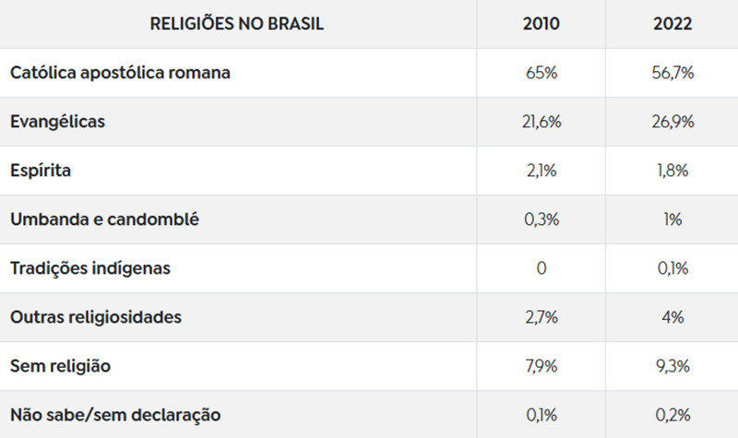This screenshot has height=438, width=738.
Task: Select the Sem religião row label
Action: pyautogui.click(x=60, y=366)
